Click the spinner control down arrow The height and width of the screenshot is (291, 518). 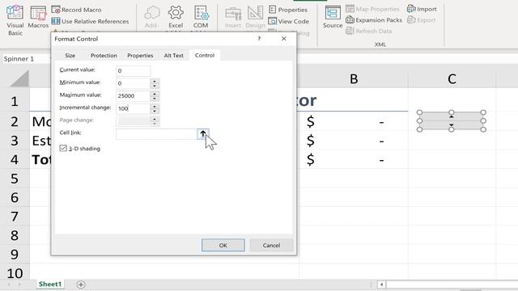pyautogui.click(x=452, y=125)
